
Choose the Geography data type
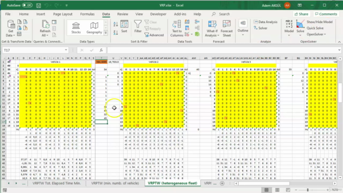[94, 28]
